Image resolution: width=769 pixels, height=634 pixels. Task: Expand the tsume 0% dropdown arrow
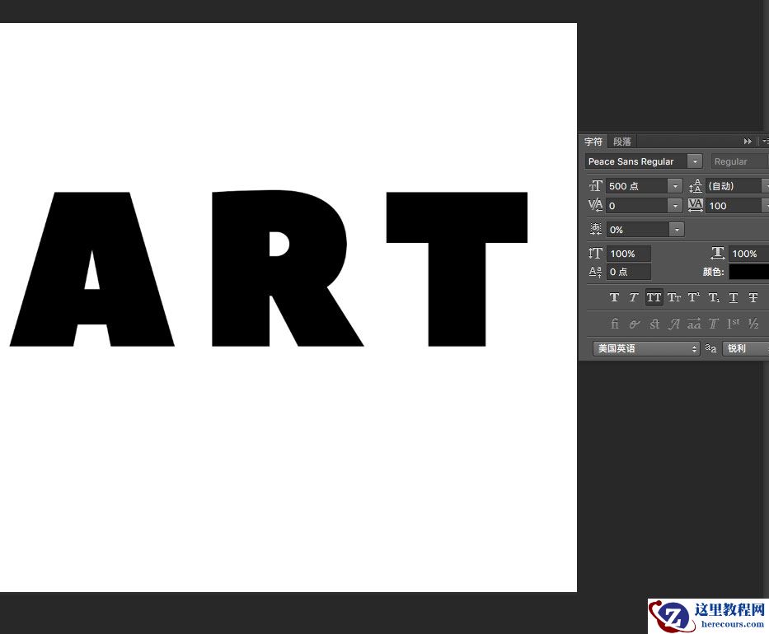[677, 229]
